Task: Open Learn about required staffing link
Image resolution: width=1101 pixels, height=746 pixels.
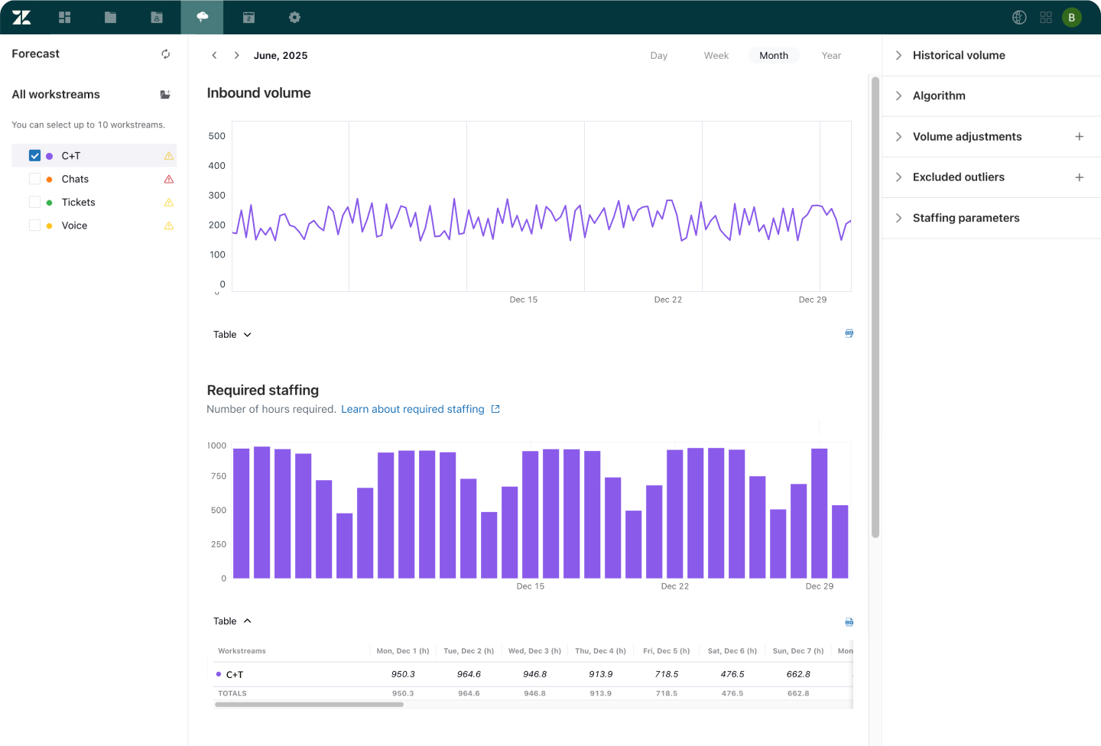Action: (x=413, y=410)
